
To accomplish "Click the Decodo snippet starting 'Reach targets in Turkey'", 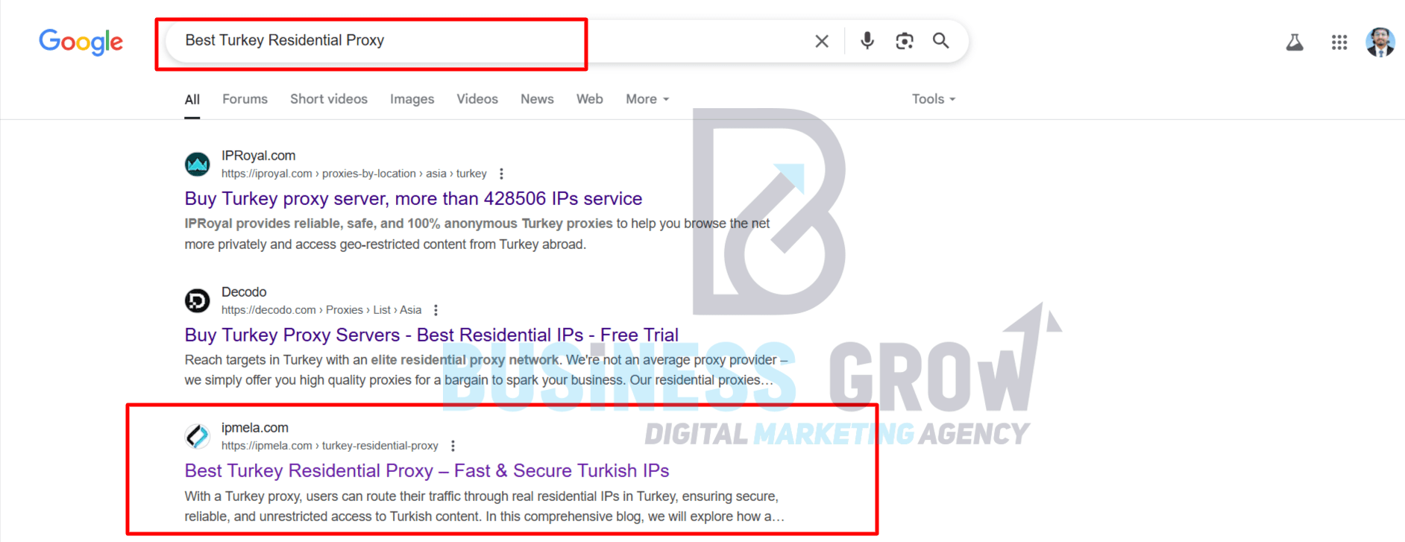I will 486,370.
